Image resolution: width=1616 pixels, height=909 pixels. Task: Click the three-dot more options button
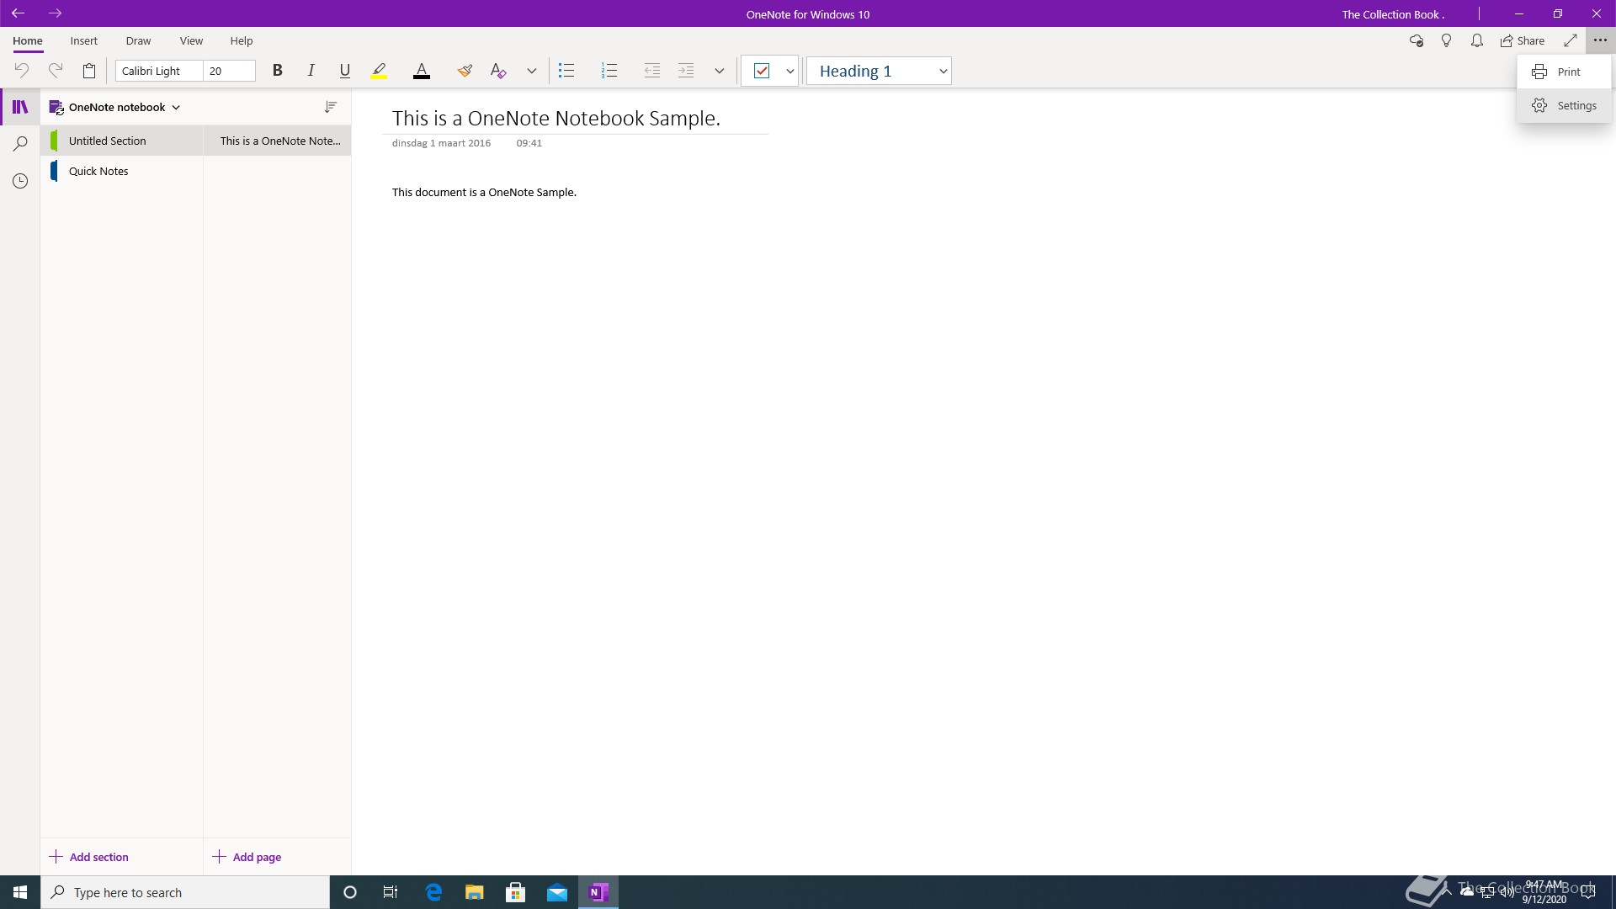tap(1600, 40)
